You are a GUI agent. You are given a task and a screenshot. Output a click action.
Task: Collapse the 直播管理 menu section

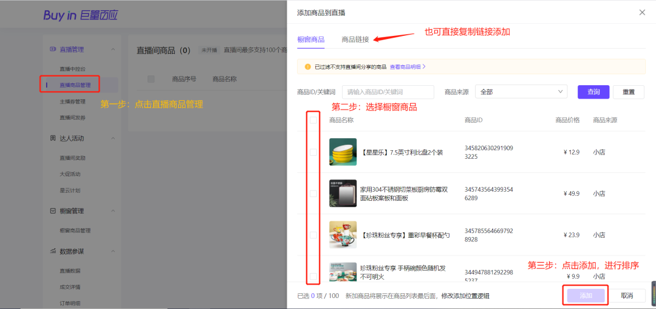(x=112, y=49)
